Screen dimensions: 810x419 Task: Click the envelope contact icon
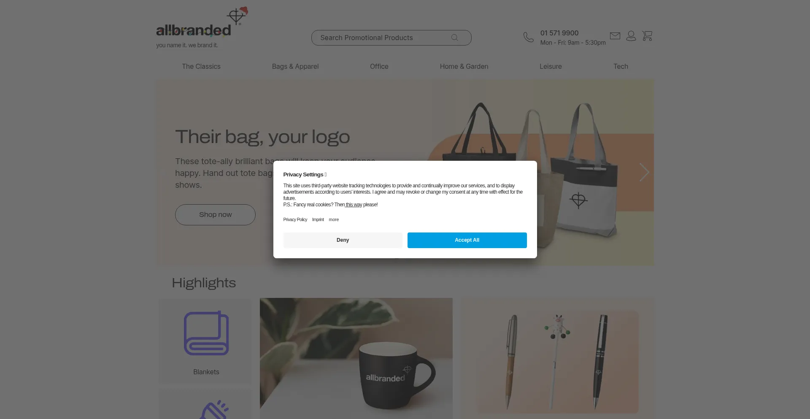pos(615,36)
